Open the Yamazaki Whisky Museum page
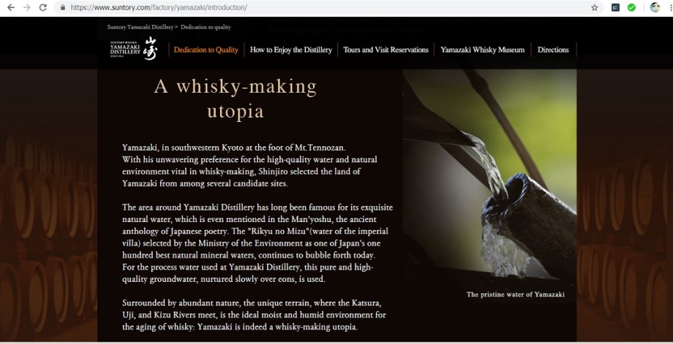 (x=482, y=50)
